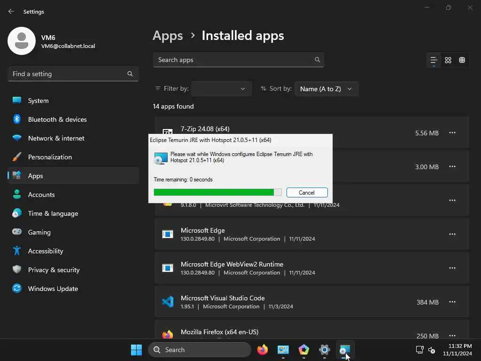Open the Windows Start menu

point(137,350)
